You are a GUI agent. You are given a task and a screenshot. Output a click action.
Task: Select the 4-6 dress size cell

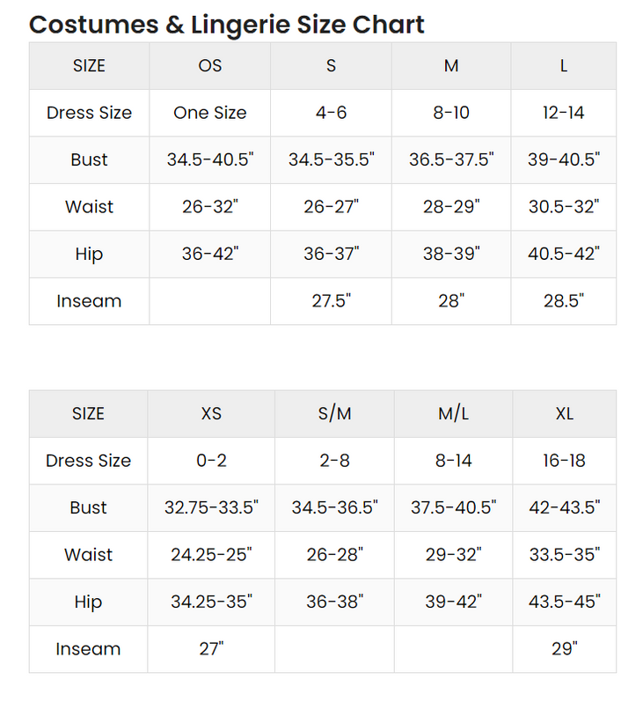pyautogui.click(x=331, y=113)
